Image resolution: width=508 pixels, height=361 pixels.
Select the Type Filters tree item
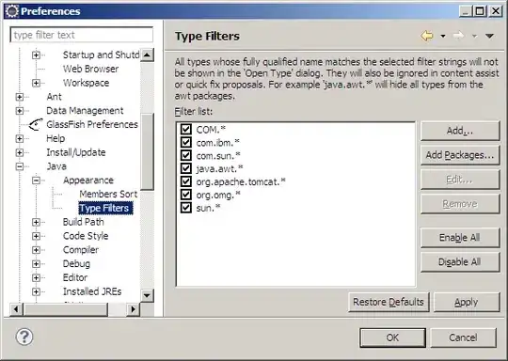[x=105, y=208]
